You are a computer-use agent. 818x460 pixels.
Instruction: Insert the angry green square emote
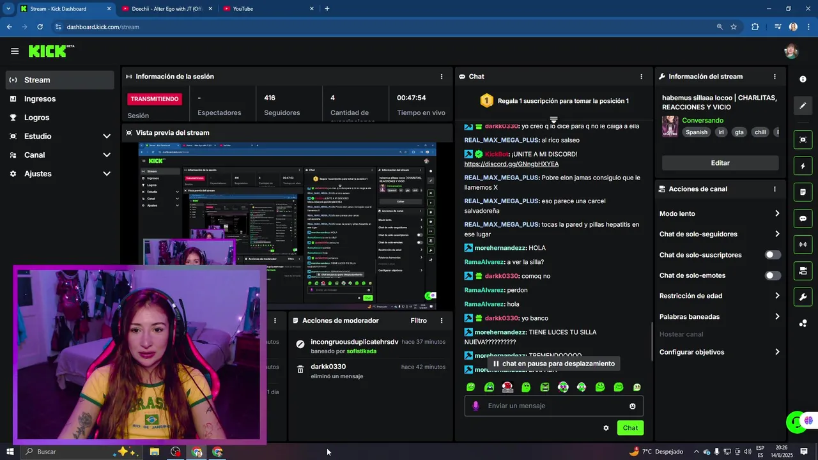[544, 387]
